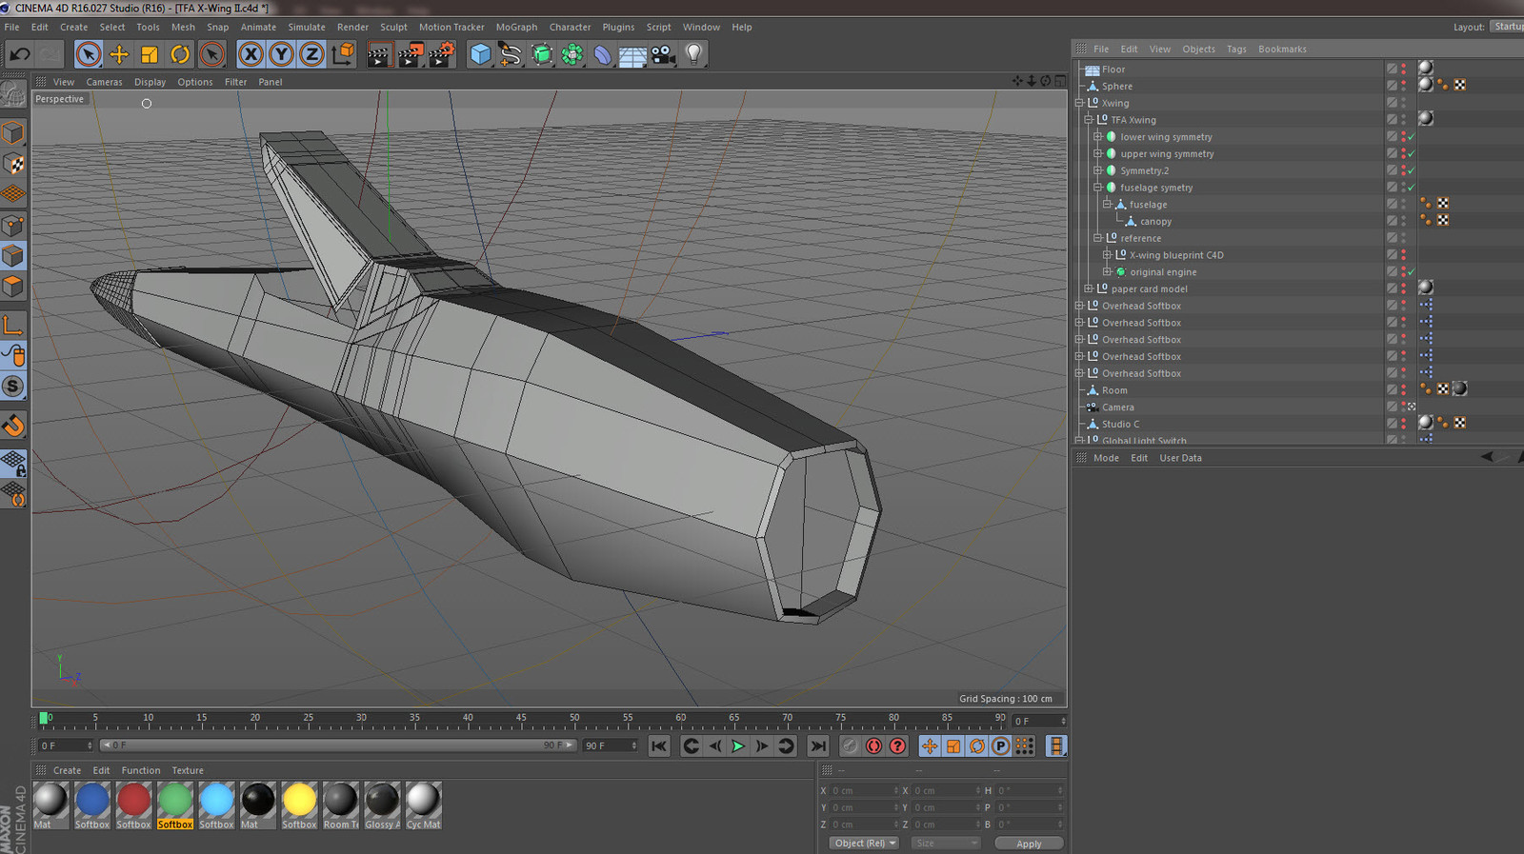The width and height of the screenshot is (1524, 854).
Task: Open the Render Settings
Action: (442, 54)
